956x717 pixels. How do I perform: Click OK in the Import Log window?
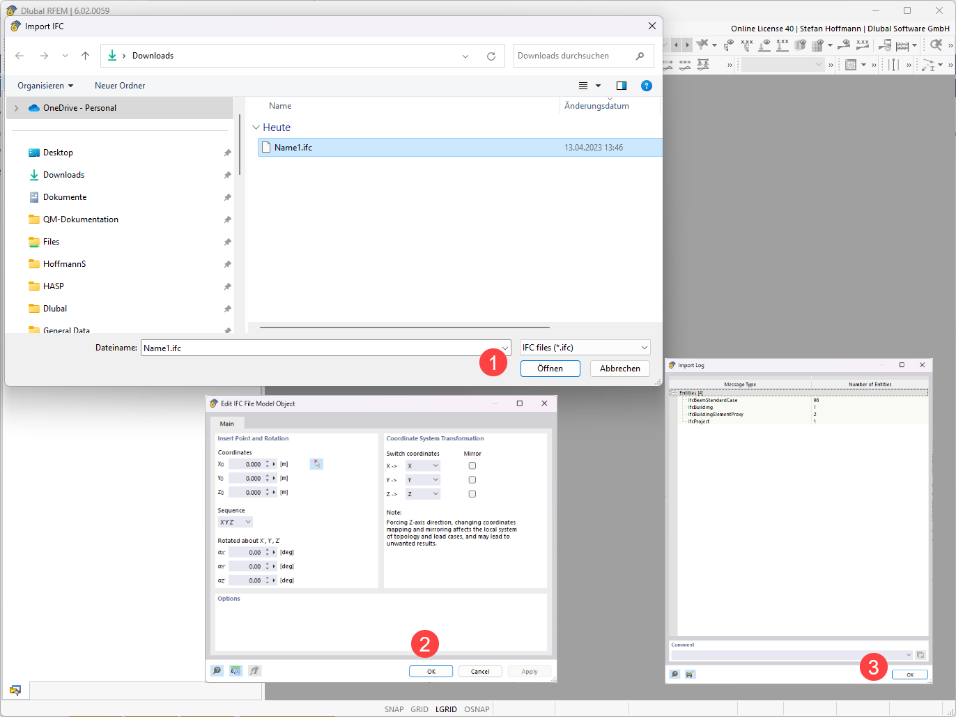909,674
